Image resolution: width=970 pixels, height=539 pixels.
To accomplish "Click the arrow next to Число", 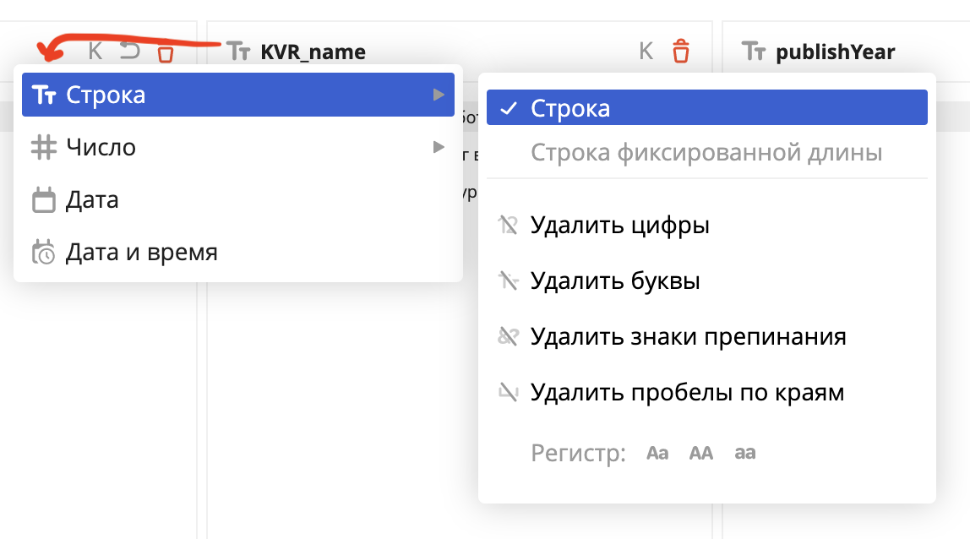I will tap(439, 147).
